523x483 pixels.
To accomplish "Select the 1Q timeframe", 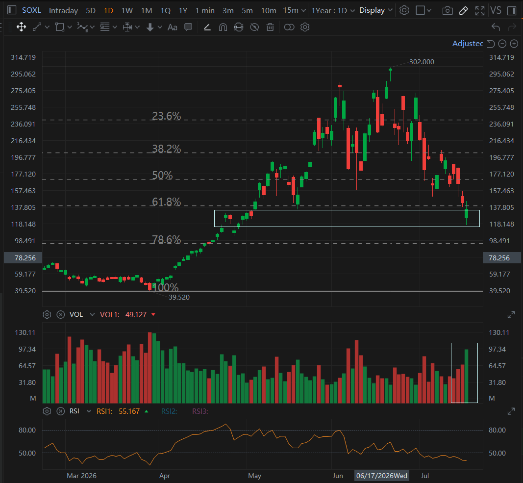I will 166,11.
